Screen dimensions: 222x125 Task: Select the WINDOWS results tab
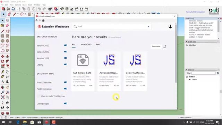(86, 44)
